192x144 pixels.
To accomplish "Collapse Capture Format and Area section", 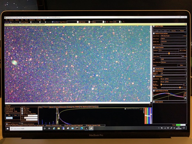I will (x=154, y=33).
